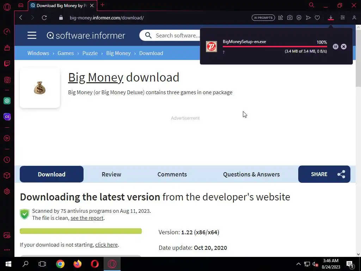Open Windows taskbar search
The image size is (361, 271).
tap(25, 264)
